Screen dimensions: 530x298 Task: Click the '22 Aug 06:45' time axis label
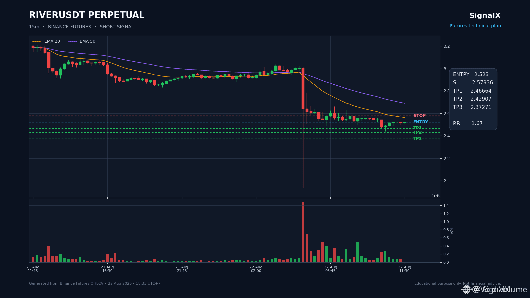pos(330,269)
